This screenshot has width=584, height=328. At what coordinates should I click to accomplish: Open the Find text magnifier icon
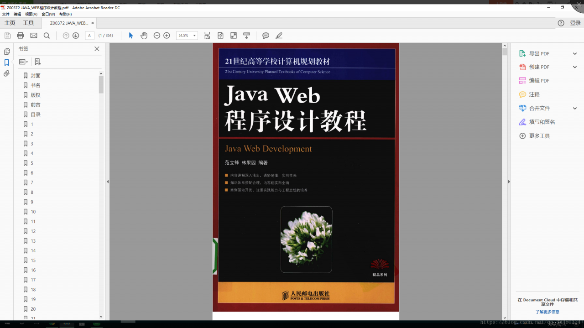pyautogui.click(x=47, y=36)
